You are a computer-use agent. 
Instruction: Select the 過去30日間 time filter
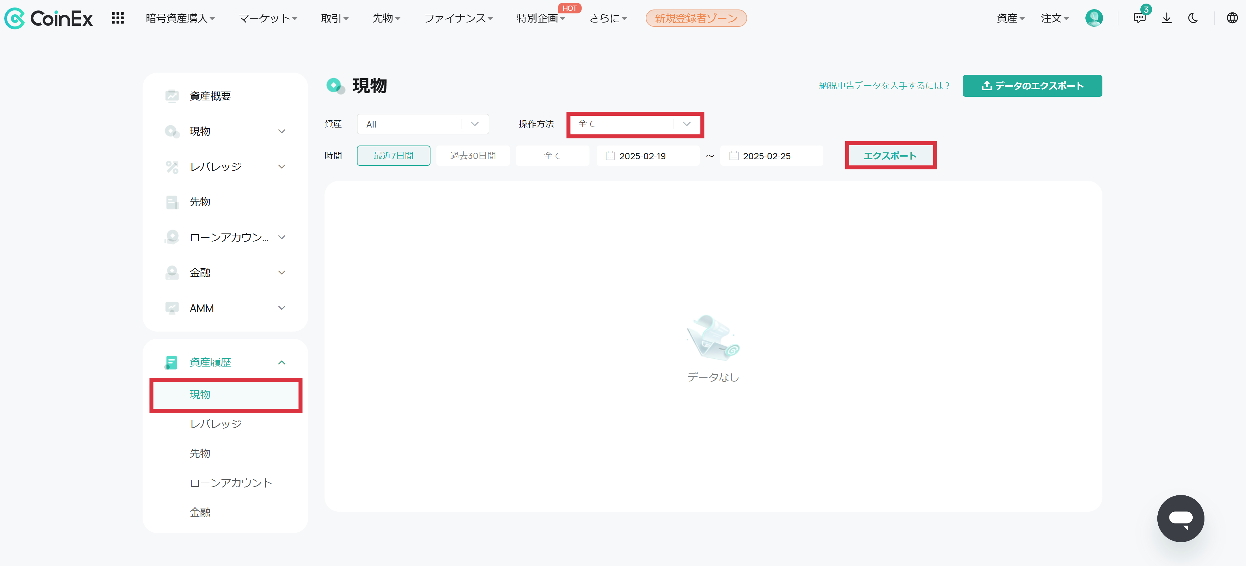pos(473,156)
